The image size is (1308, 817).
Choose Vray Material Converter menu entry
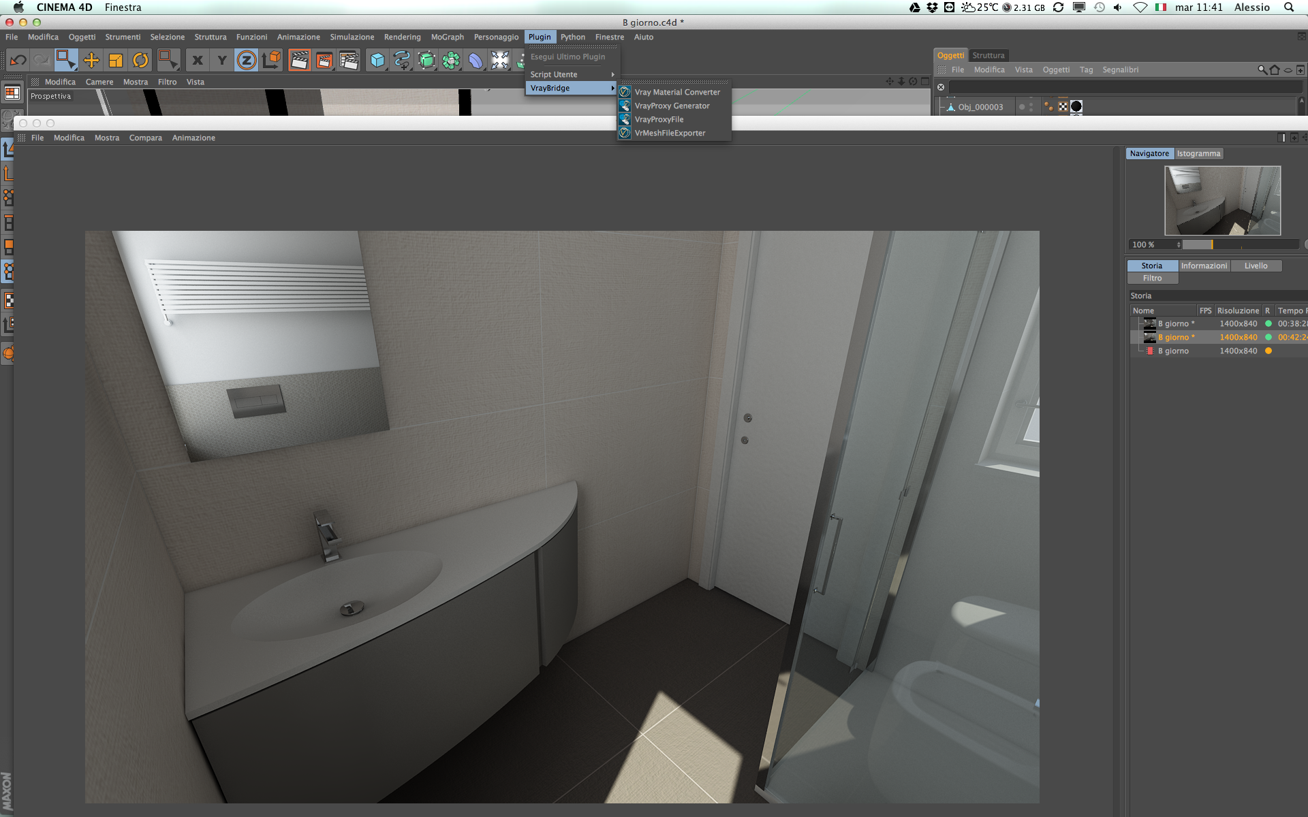(x=676, y=92)
